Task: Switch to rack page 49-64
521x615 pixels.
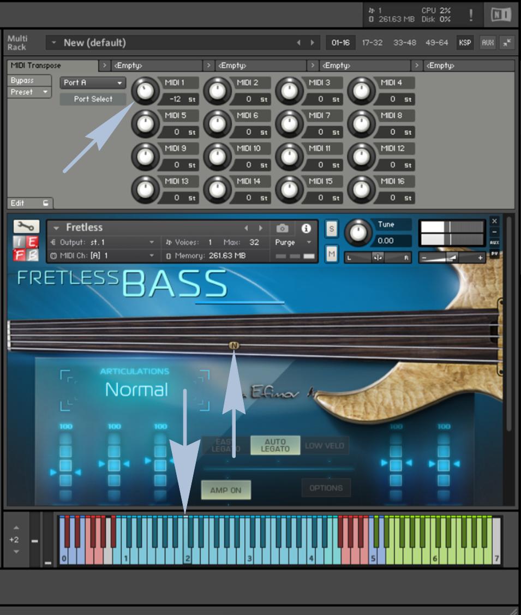Action: pos(437,43)
